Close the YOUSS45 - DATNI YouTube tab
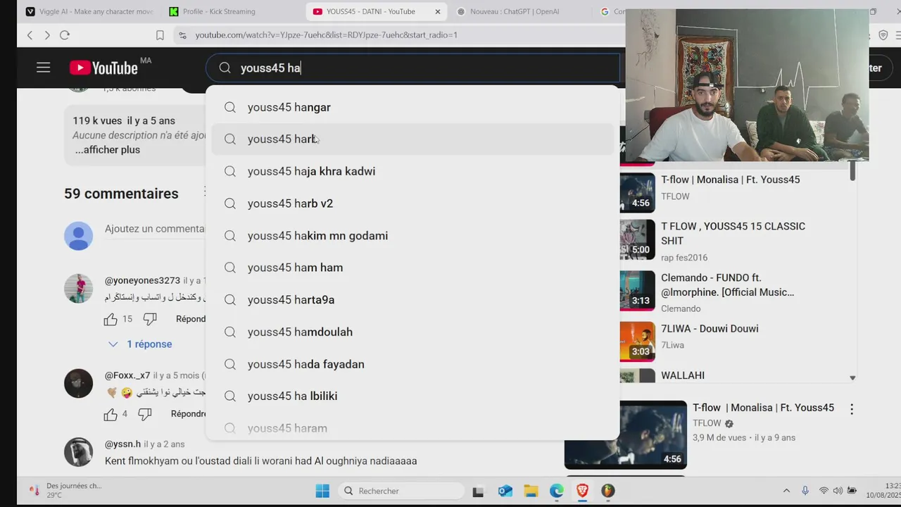The width and height of the screenshot is (901, 507). [437, 11]
